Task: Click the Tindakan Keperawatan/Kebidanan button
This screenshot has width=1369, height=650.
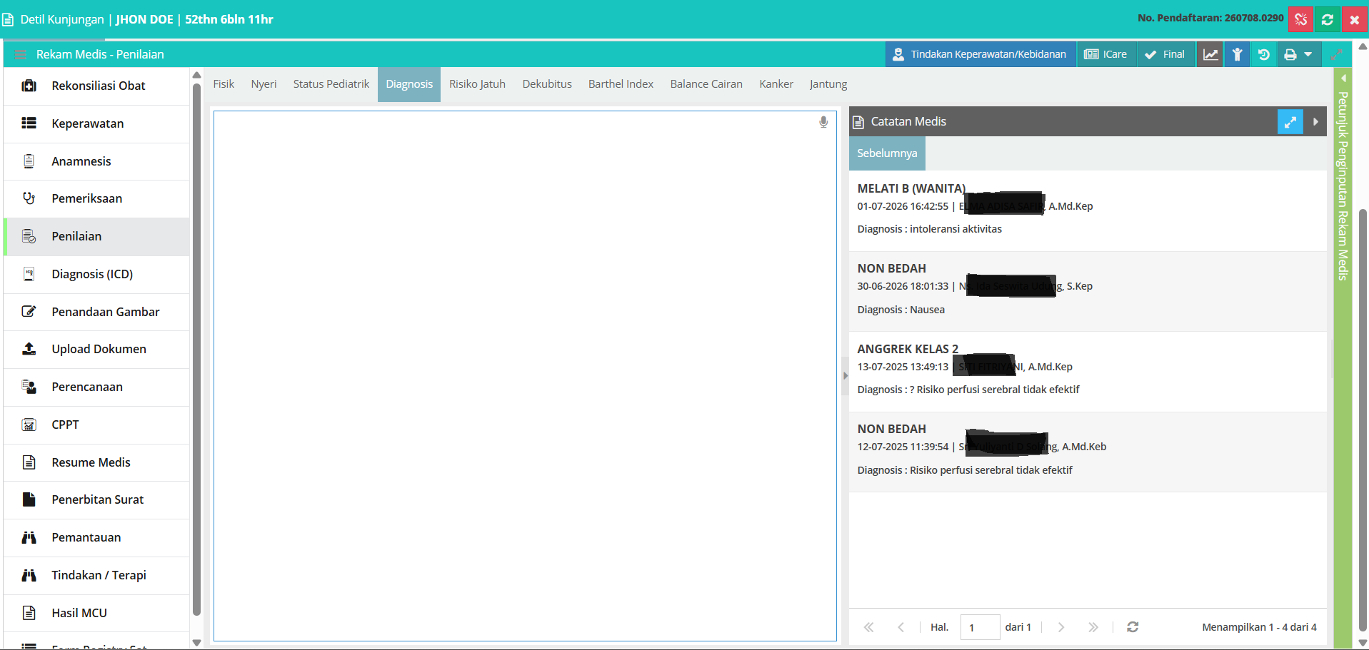Action: click(981, 54)
